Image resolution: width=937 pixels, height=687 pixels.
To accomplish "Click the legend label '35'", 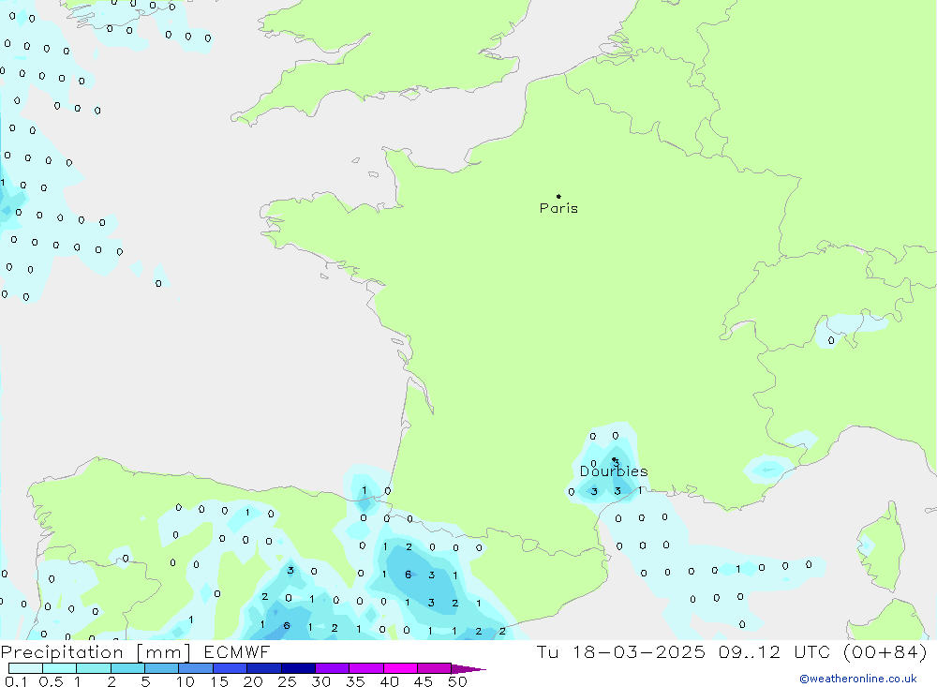I will (355, 681).
